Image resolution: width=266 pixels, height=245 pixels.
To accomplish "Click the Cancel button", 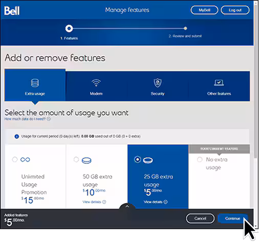I will tap(200, 218).
